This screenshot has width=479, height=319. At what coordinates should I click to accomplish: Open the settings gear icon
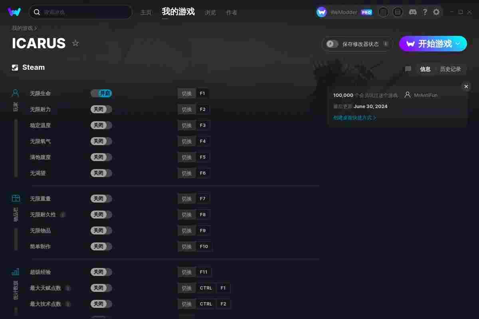click(436, 12)
